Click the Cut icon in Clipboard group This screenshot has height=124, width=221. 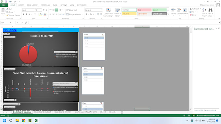[7, 9]
